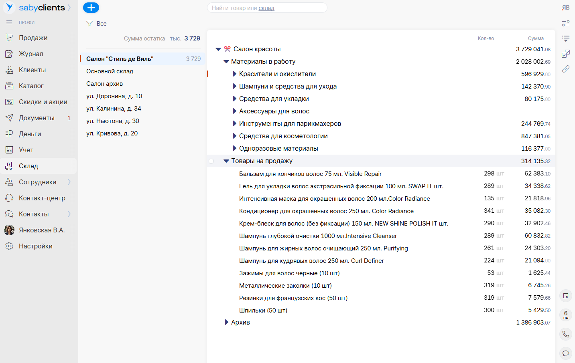Open the Продажи section in sidebar

click(x=33, y=38)
